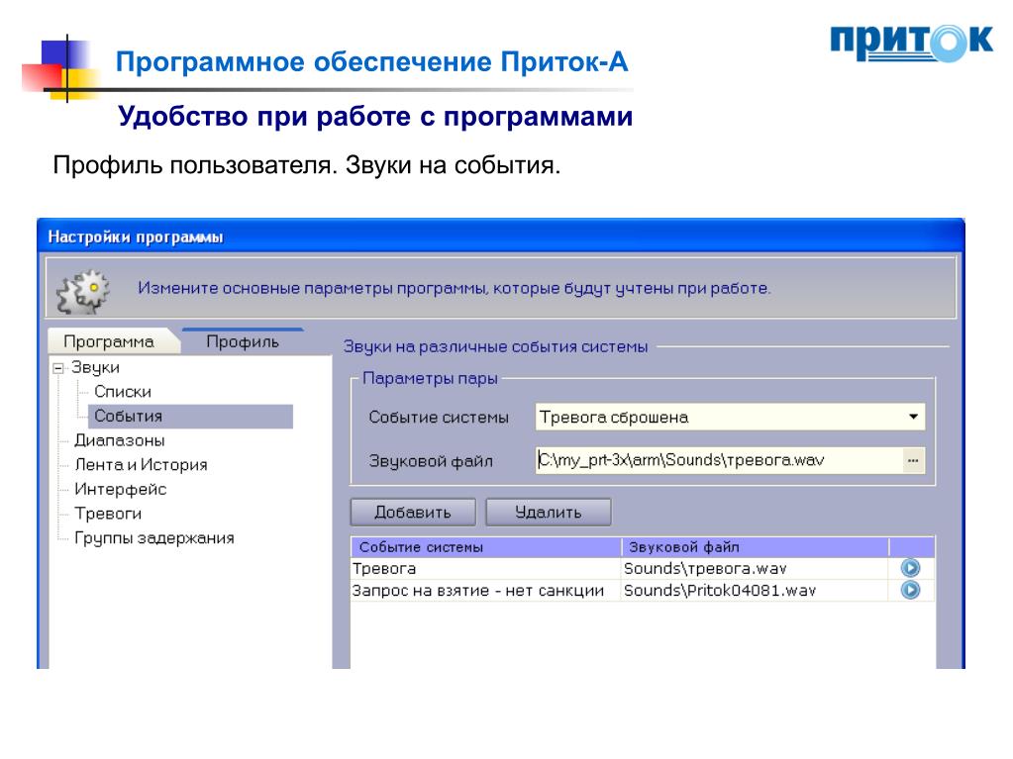Click the Удалить button

548,513
